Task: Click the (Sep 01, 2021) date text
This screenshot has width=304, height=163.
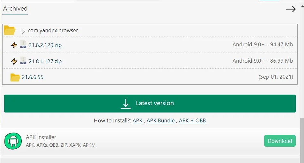Action: click(x=276, y=77)
